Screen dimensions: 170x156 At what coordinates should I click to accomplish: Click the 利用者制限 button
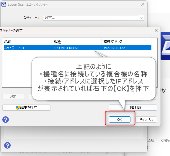pyautogui.click(x=133, y=108)
